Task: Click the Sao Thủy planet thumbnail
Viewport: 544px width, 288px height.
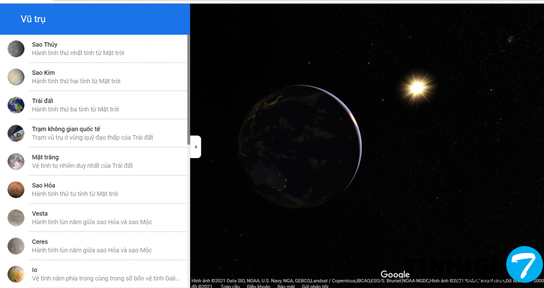Action: pos(16,49)
